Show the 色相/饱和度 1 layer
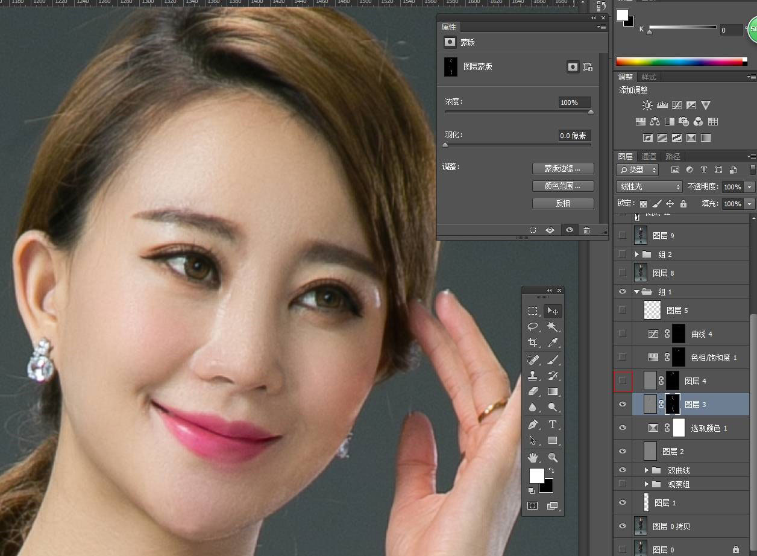This screenshot has width=757, height=556. pos(623,357)
